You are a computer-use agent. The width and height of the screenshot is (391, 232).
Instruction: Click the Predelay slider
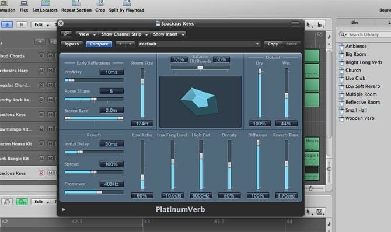point(94,80)
